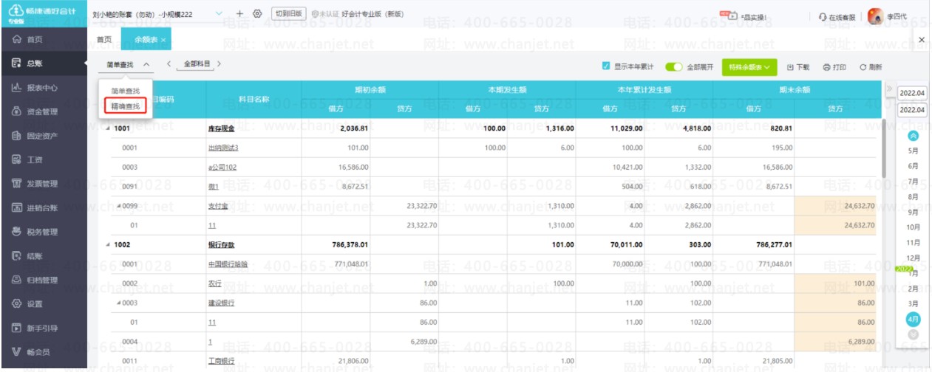Close the 余额表 tab
Screen dimensions: 932x372
point(163,40)
